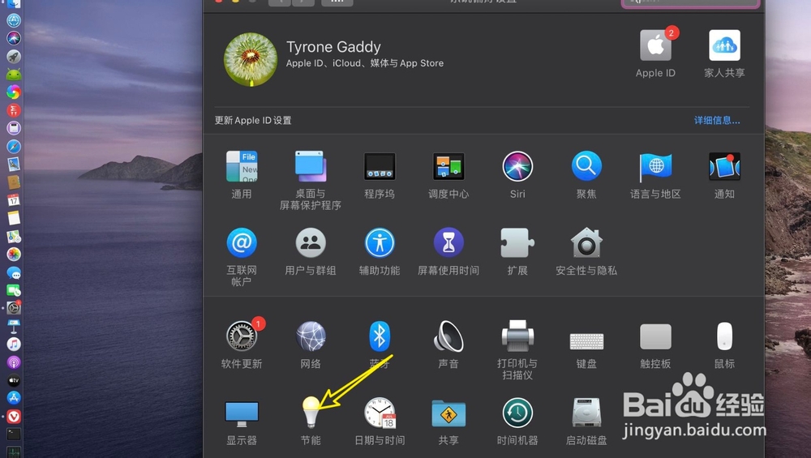Open Terminal from the Dock
The width and height of the screenshot is (811, 458).
pyautogui.click(x=14, y=434)
